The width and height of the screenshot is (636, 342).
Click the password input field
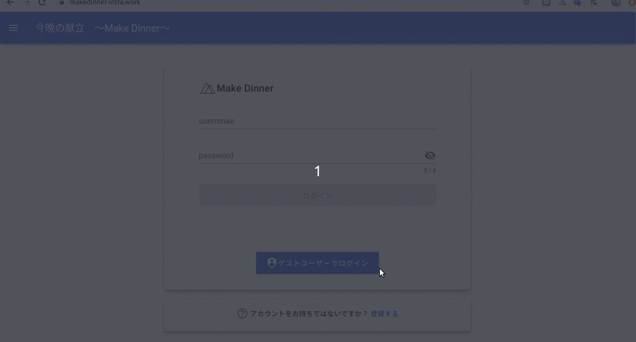[311, 155]
